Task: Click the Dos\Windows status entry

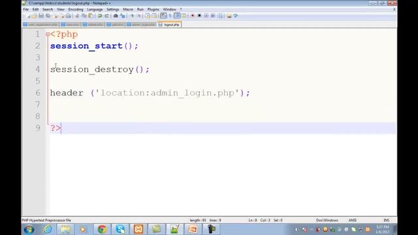Action: click(327, 221)
